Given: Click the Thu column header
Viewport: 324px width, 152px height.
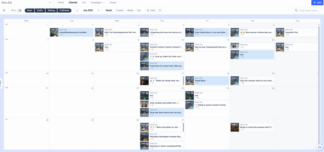Looking at the screenshot, I should [162, 21].
